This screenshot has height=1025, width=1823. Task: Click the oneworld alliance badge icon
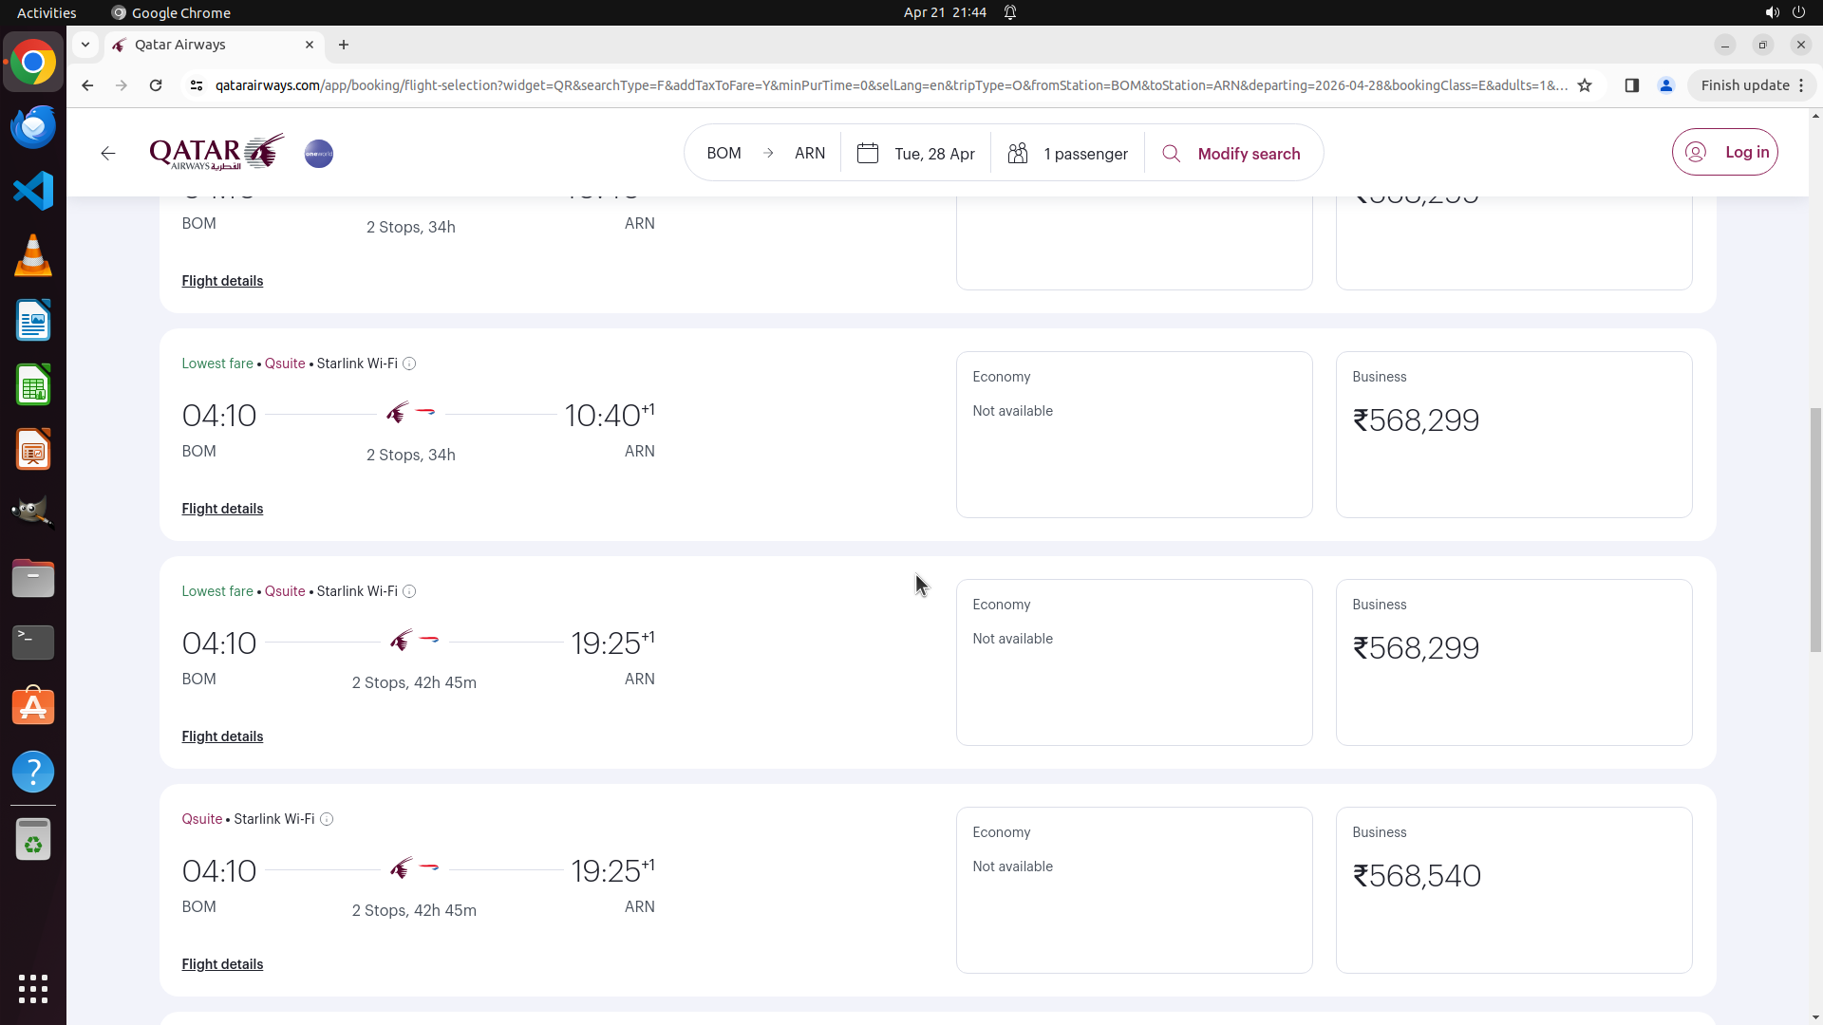pyautogui.click(x=319, y=154)
